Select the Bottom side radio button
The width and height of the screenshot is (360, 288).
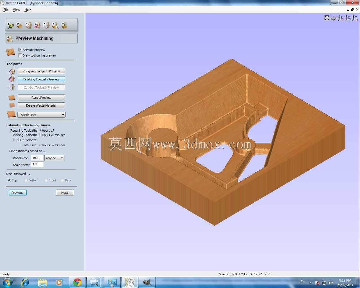[x=26, y=180]
